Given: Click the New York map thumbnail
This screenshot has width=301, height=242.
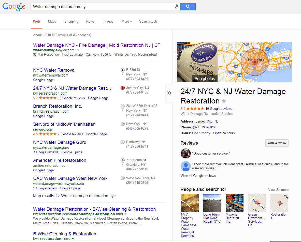Looking at the screenshot, I should click(x=255, y=62).
